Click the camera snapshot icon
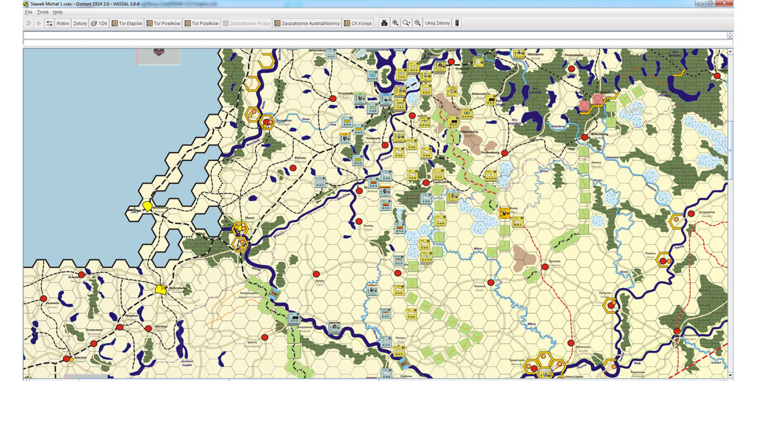The image size is (782, 423). [384, 23]
